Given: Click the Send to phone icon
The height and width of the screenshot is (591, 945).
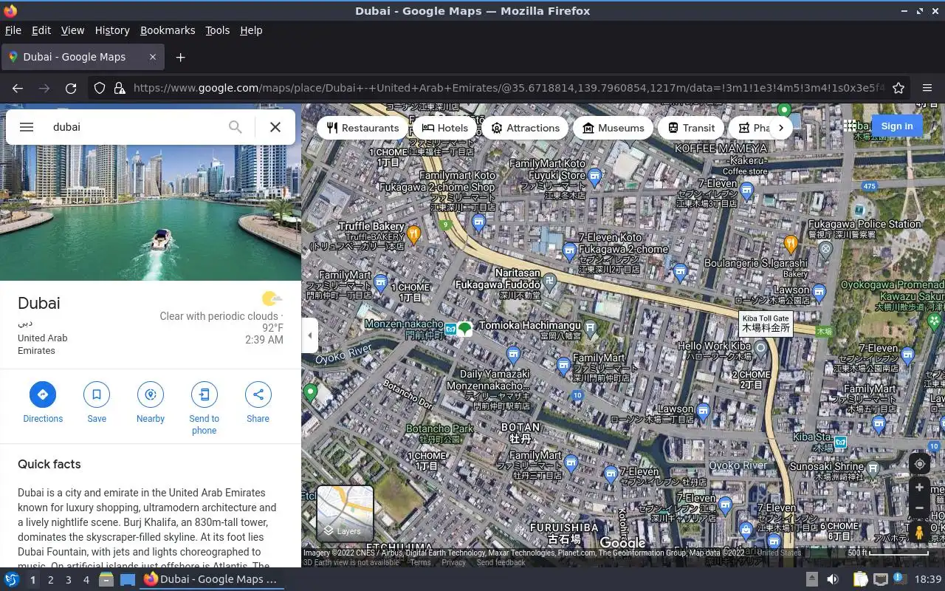Looking at the screenshot, I should (x=205, y=394).
